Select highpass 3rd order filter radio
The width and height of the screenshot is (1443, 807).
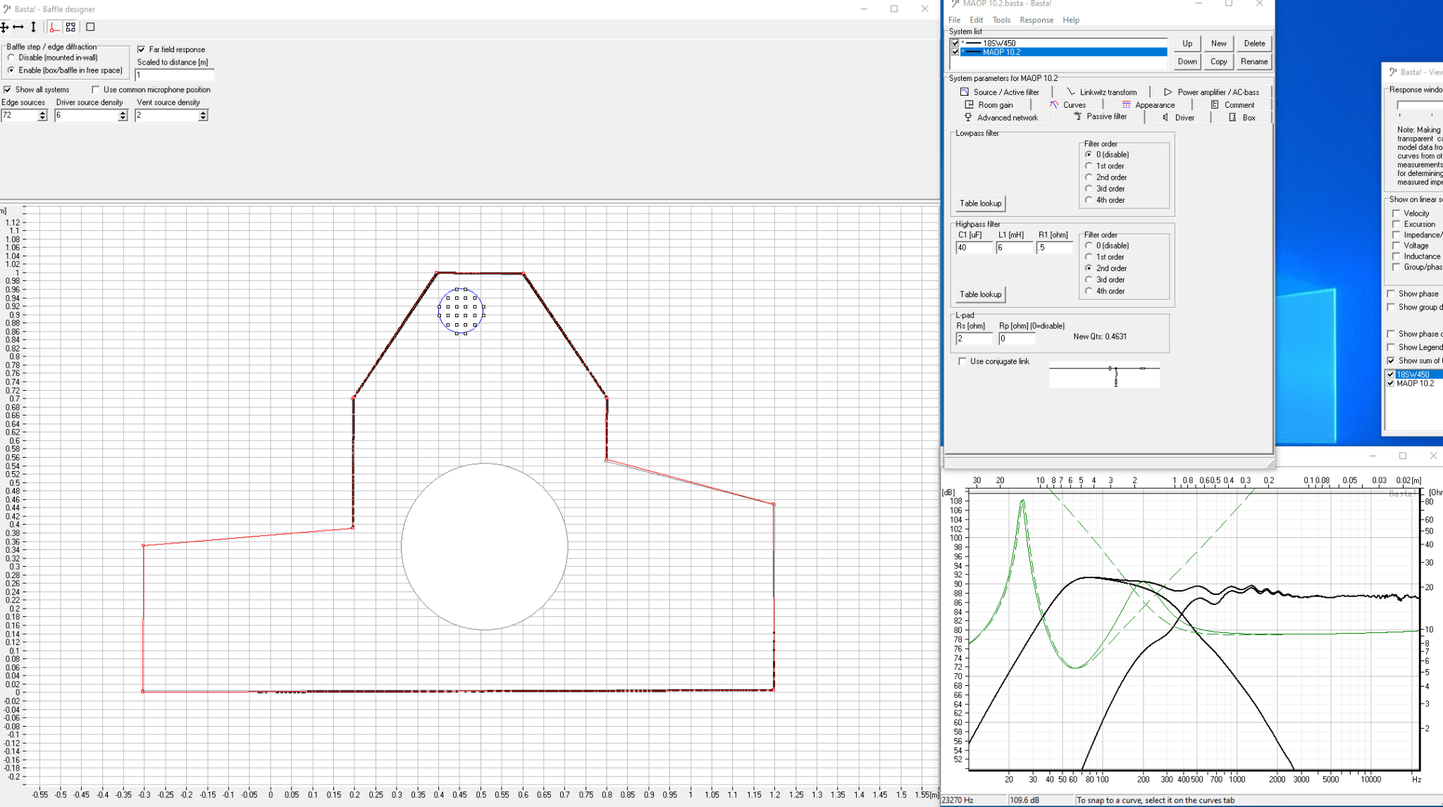point(1089,280)
